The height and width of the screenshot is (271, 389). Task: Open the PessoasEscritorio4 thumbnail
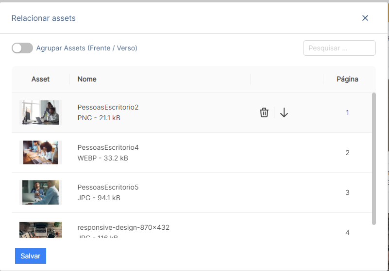[41, 152]
